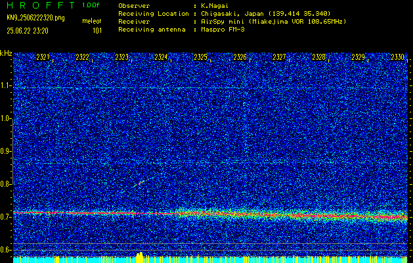Click the 0.7 frequency axis label
Screen dimensions: 413x263
coord(5,217)
